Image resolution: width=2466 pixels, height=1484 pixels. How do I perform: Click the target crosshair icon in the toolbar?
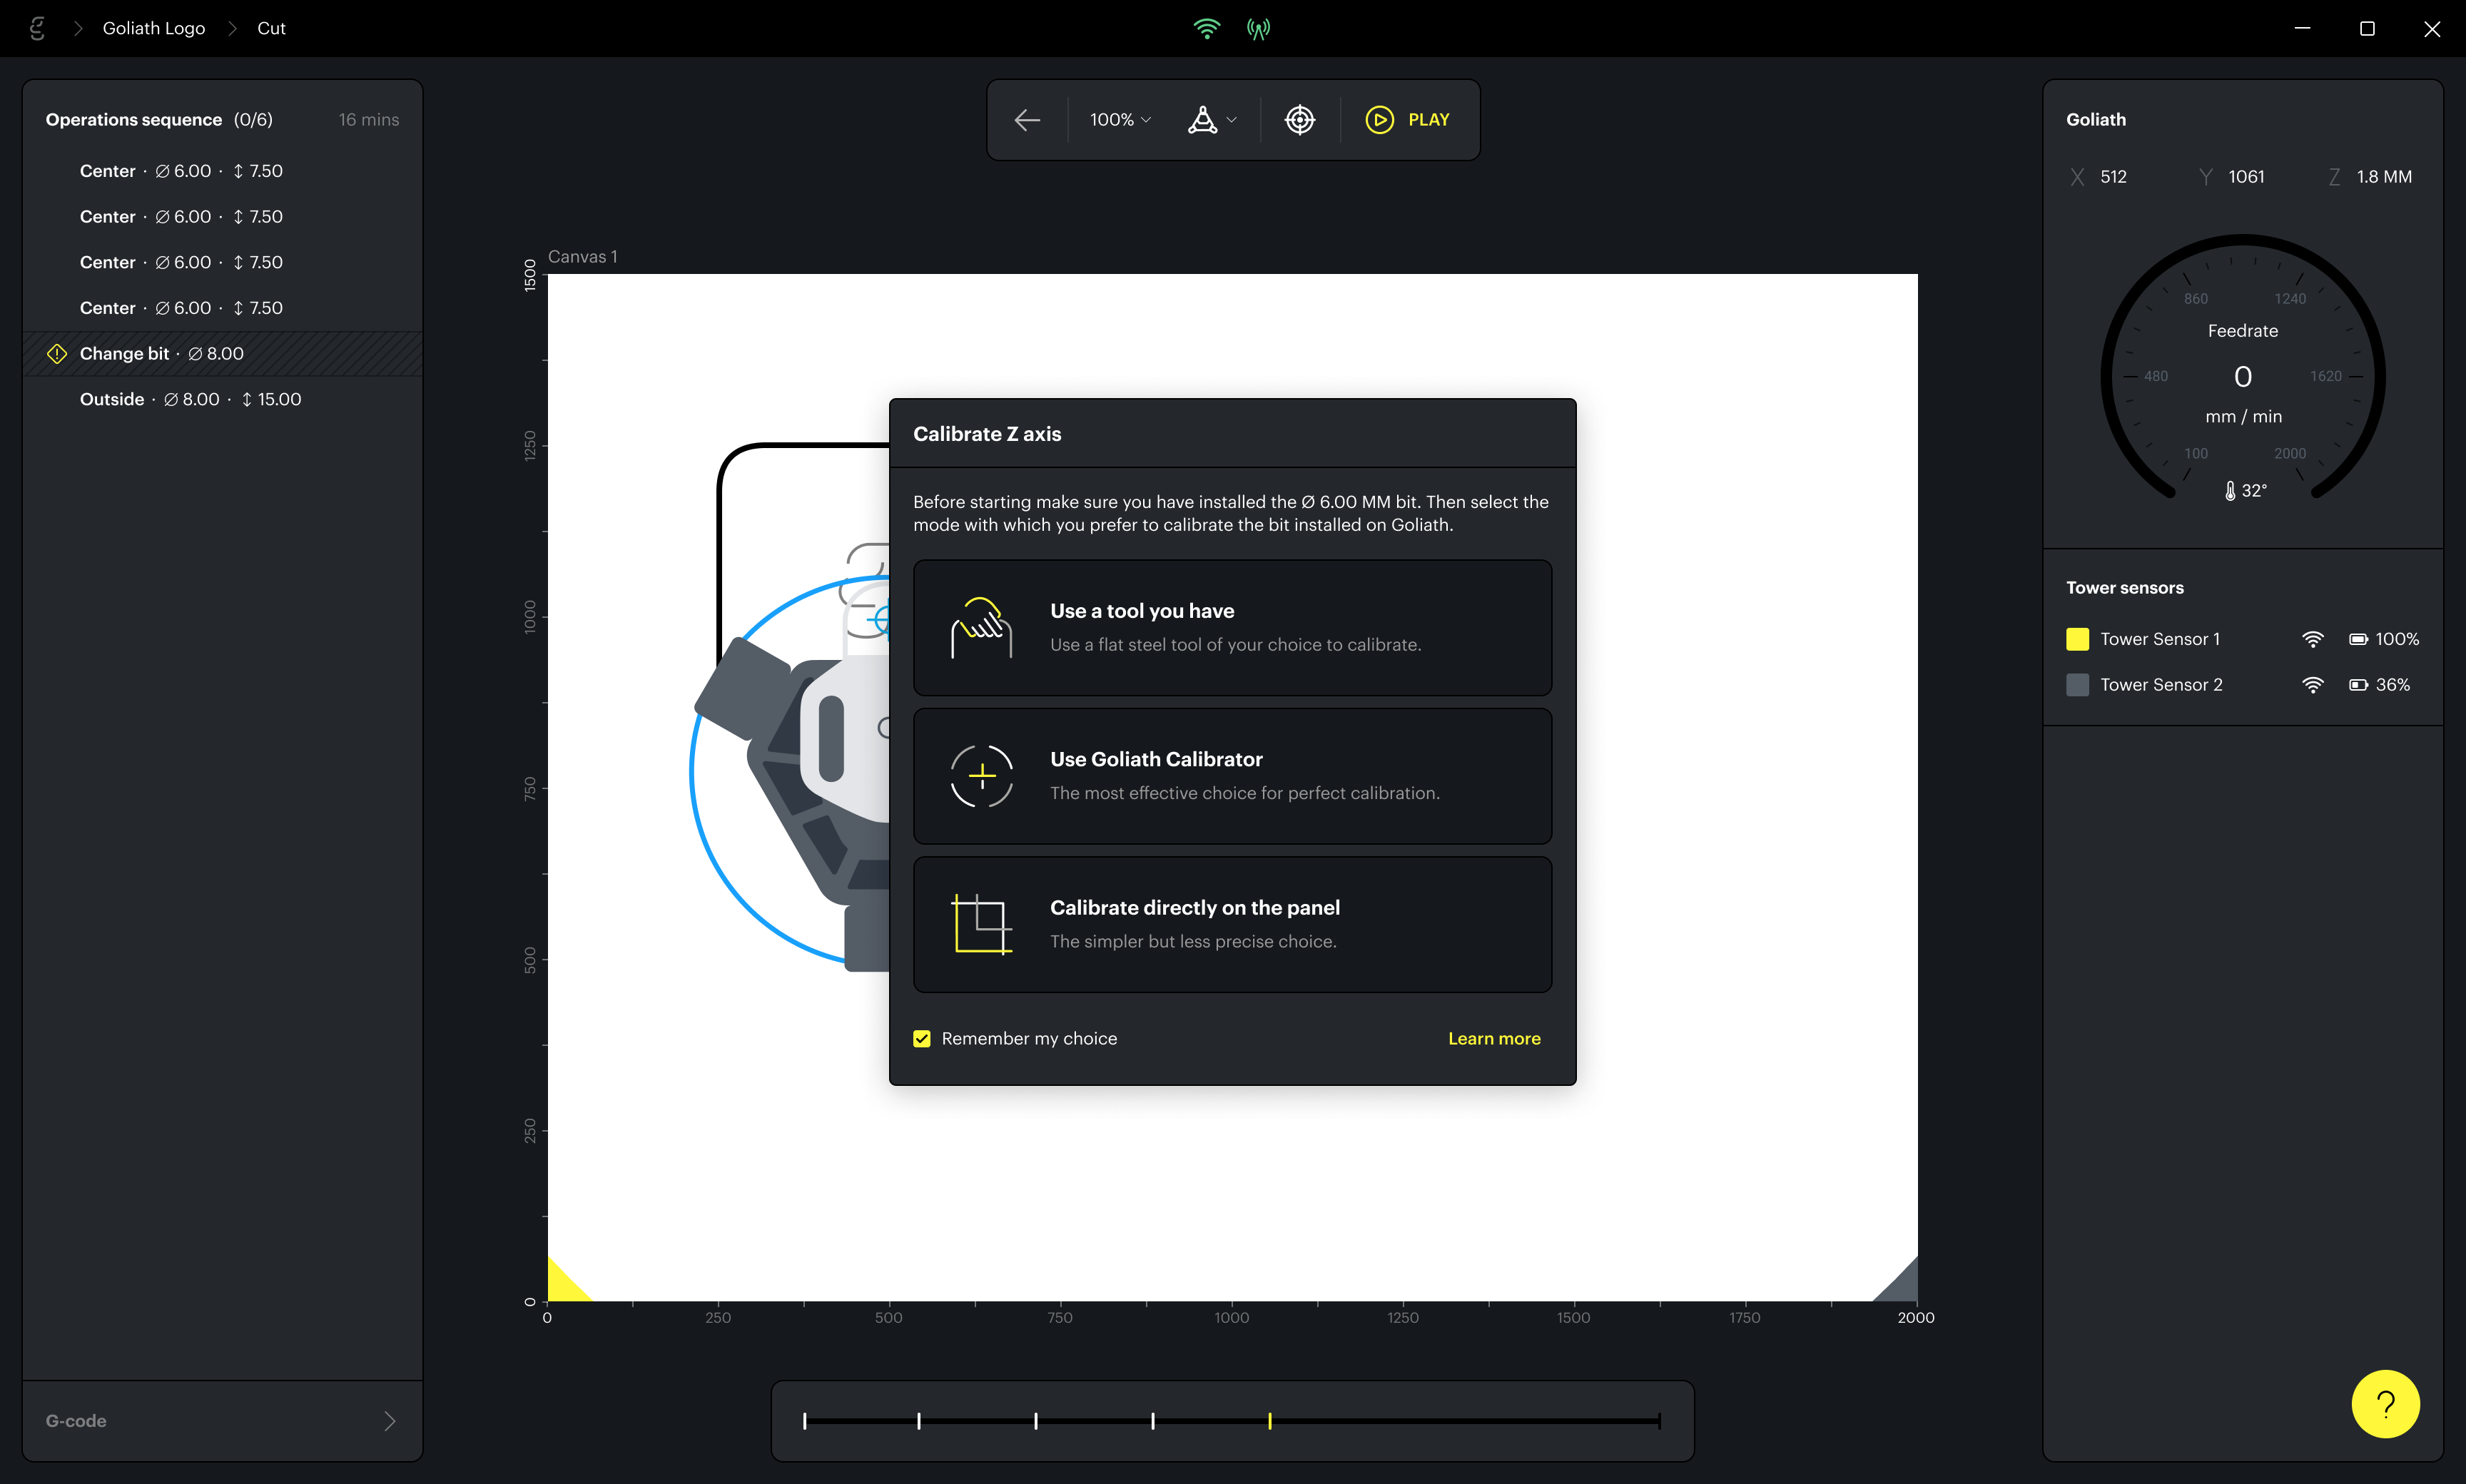pyautogui.click(x=1299, y=120)
